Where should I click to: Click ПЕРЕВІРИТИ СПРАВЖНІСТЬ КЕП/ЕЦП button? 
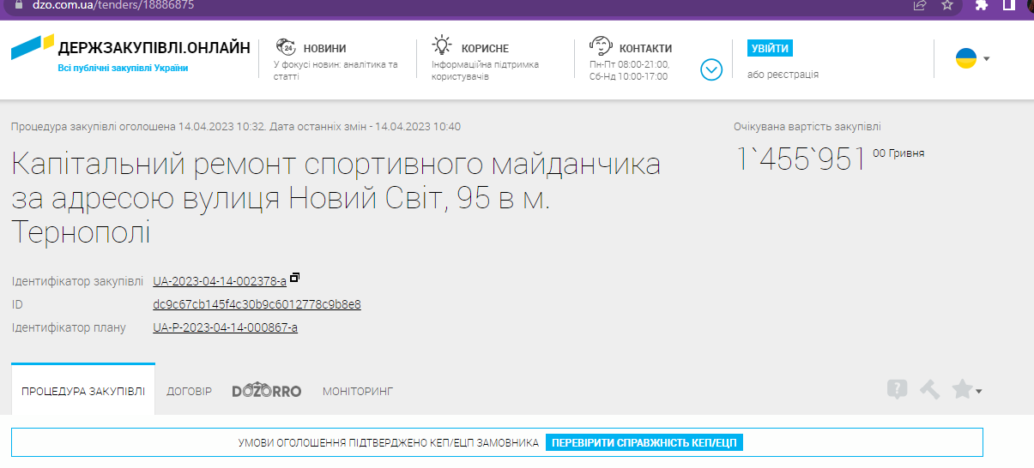[644, 443]
